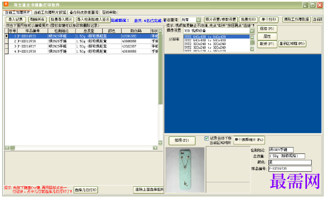Click table horizontal scroll-left arrow

click(7, 148)
